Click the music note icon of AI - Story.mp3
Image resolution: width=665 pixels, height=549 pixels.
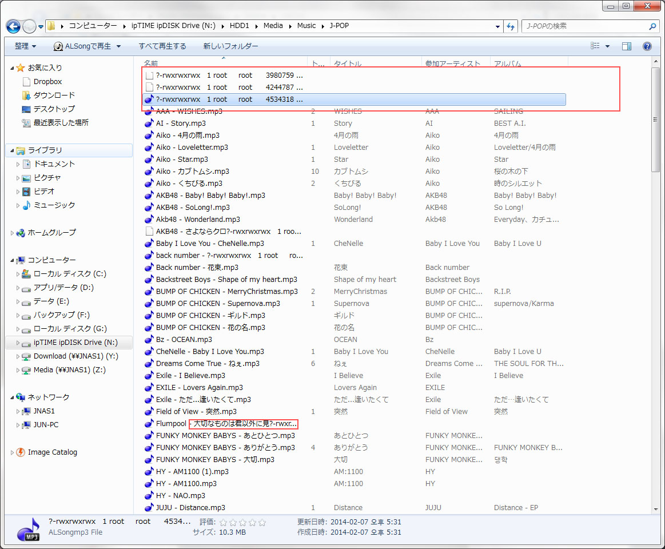point(149,124)
